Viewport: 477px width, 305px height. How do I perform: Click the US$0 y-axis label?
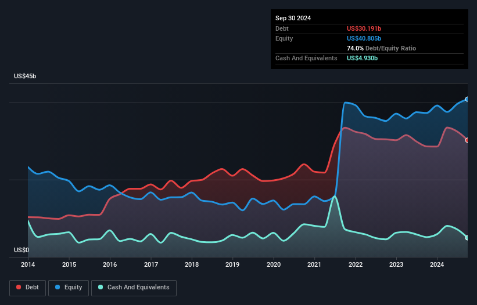(21, 250)
